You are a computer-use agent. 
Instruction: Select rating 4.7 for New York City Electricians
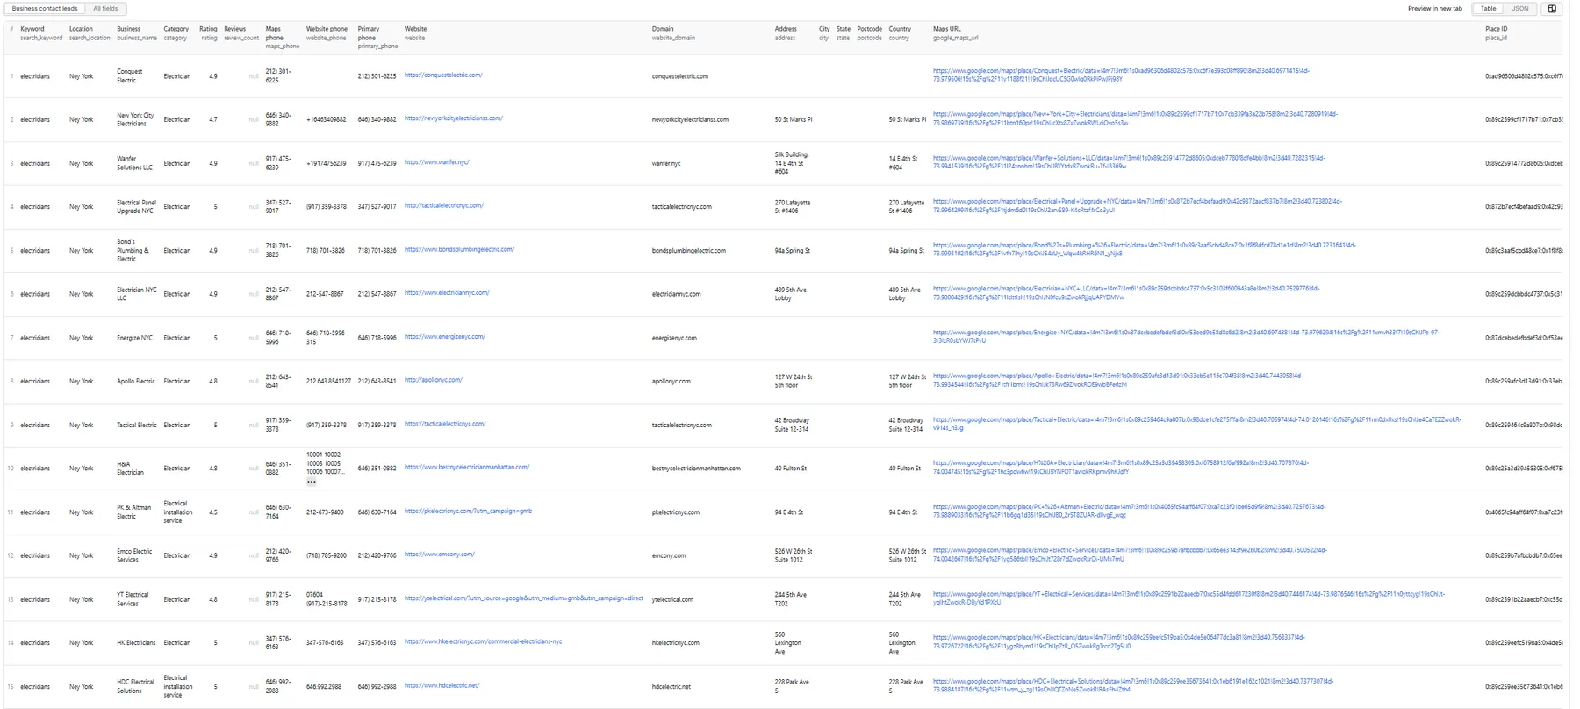tap(212, 119)
